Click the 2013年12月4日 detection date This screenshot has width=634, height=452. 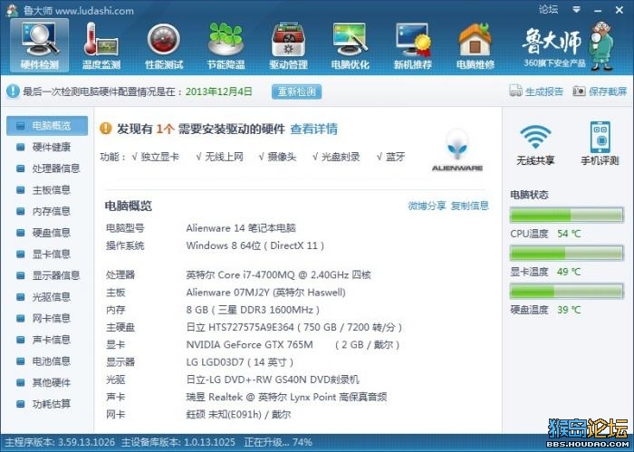[219, 91]
